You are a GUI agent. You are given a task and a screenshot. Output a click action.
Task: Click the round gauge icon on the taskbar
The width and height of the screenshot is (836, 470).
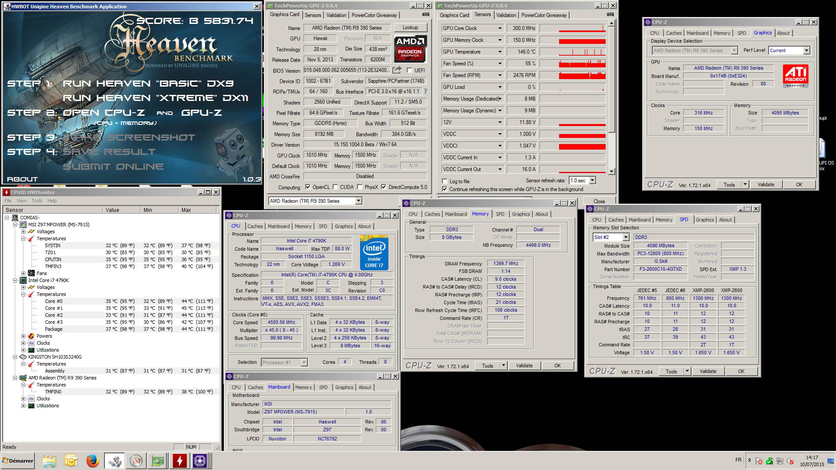point(136,461)
